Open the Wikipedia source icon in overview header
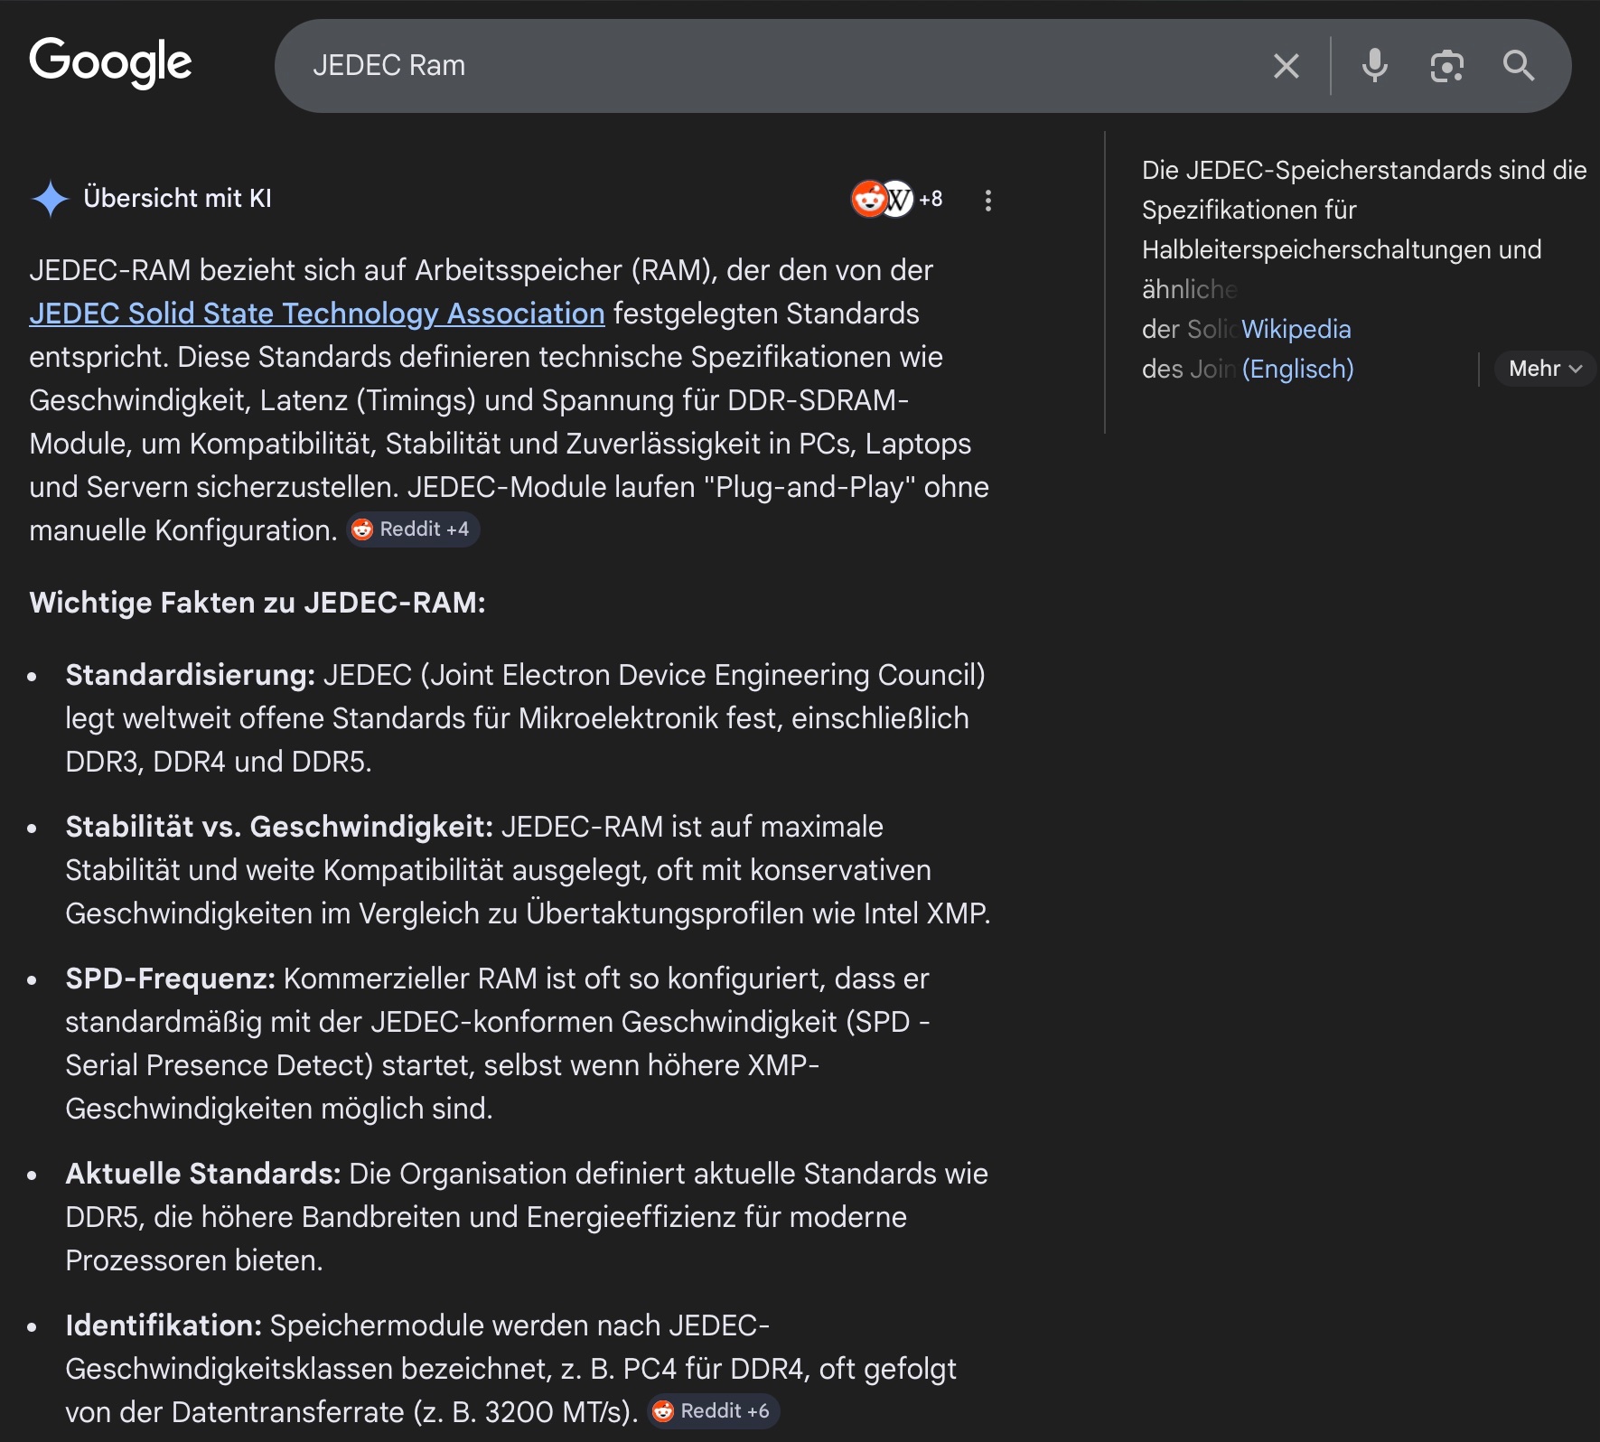1600x1442 pixels. point(898,199)
